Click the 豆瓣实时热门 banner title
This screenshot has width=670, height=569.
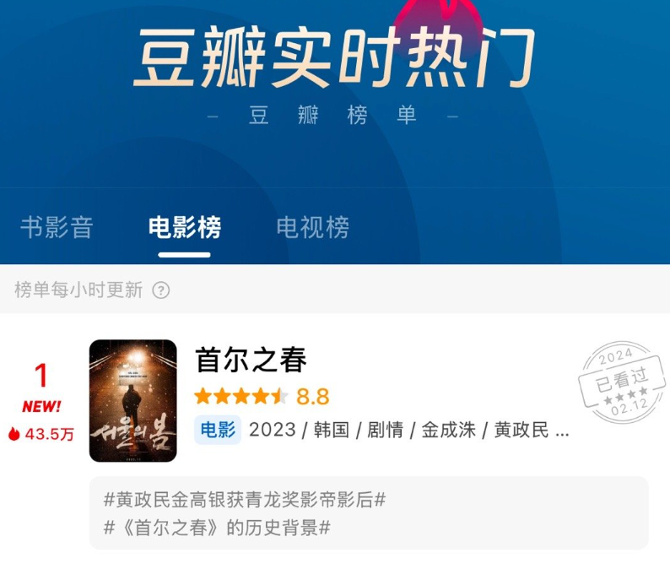click(334, 57)
